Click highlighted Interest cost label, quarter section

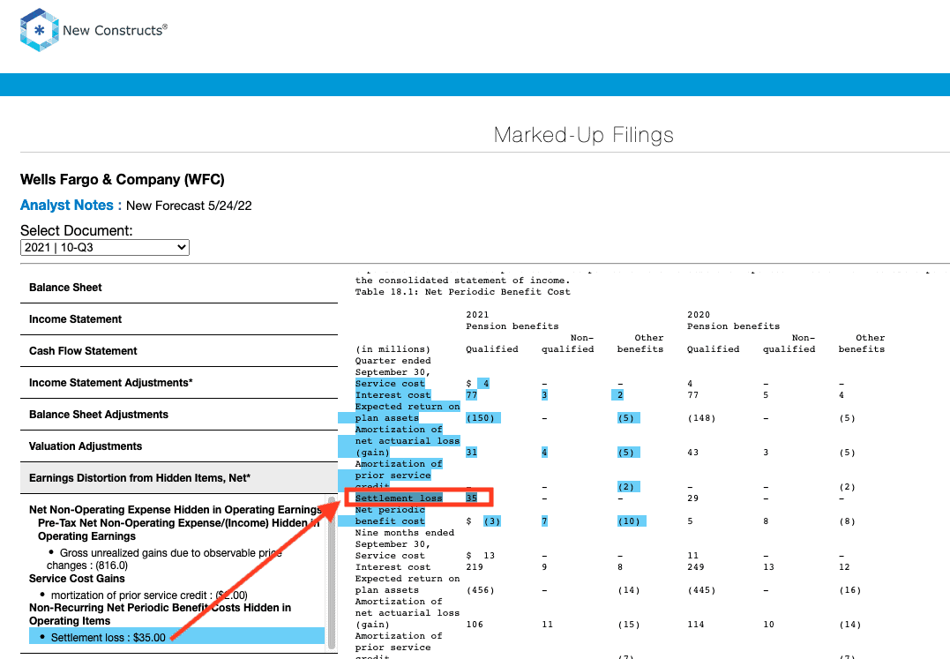[x=393, y=395]
